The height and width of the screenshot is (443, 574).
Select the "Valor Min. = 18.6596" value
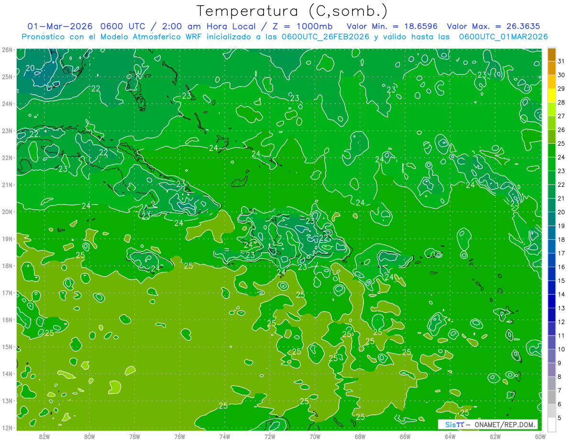click(392, 26)
